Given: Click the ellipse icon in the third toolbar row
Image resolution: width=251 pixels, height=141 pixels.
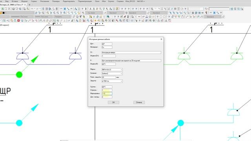Looking at the screenshot, I should pos(150,16).
